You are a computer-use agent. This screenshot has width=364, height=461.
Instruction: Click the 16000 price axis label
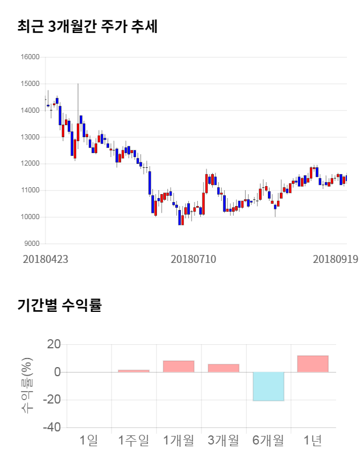click(30, 57)
